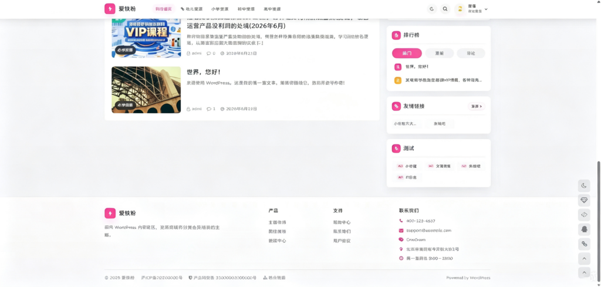Select the highlighted pink first navigation tab

point(164,9)
